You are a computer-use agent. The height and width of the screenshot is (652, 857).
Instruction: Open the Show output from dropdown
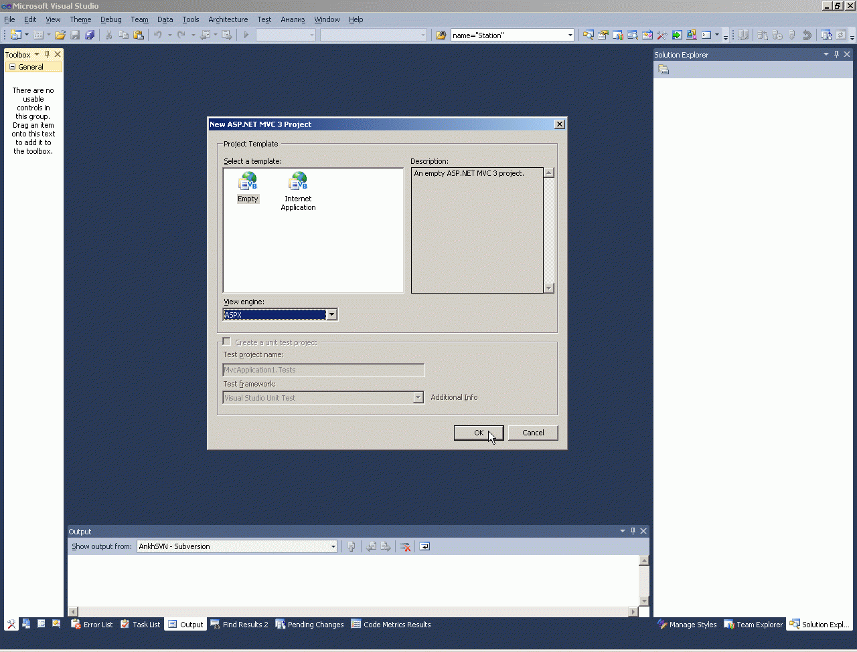point(333,546)
